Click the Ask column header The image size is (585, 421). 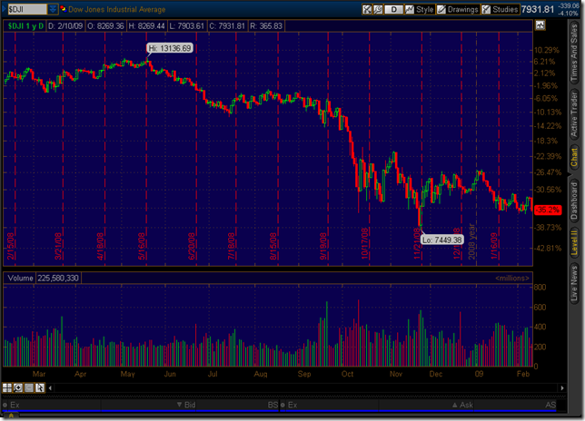(462, 405)
